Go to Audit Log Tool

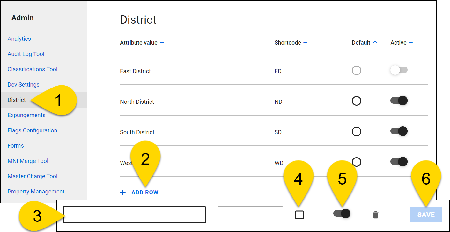[26, 54]
